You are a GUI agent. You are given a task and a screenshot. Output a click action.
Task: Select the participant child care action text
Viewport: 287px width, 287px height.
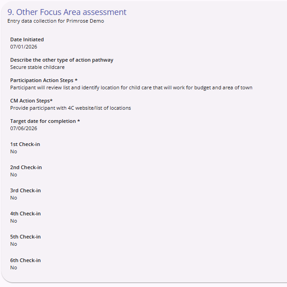131,88
